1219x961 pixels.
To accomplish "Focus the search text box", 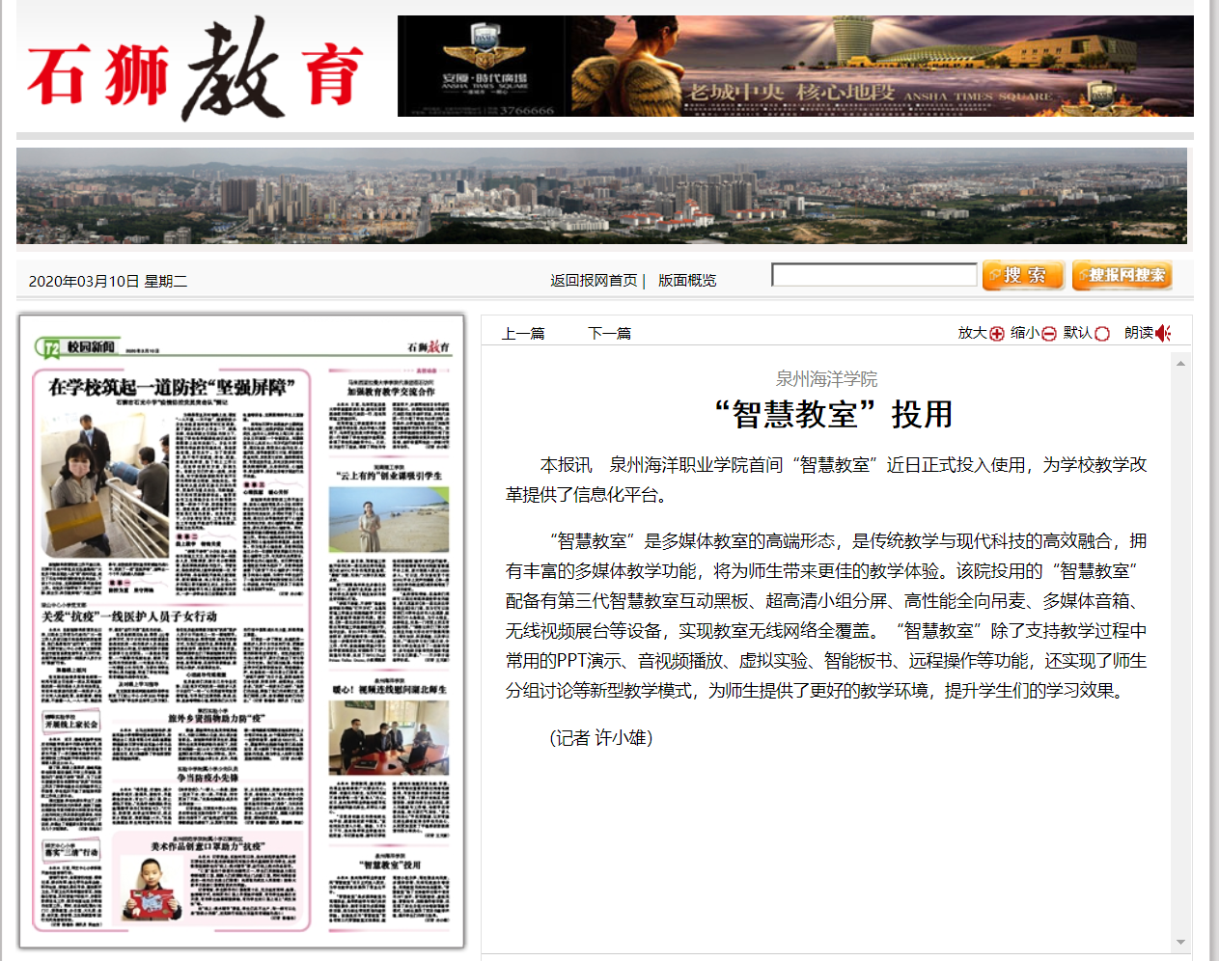I will click(874, 275).
